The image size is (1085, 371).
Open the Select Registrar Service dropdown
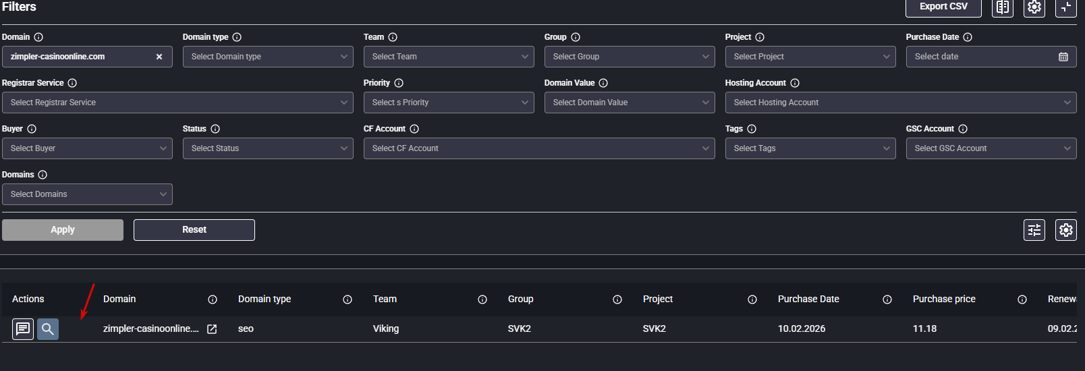[177, 103]
